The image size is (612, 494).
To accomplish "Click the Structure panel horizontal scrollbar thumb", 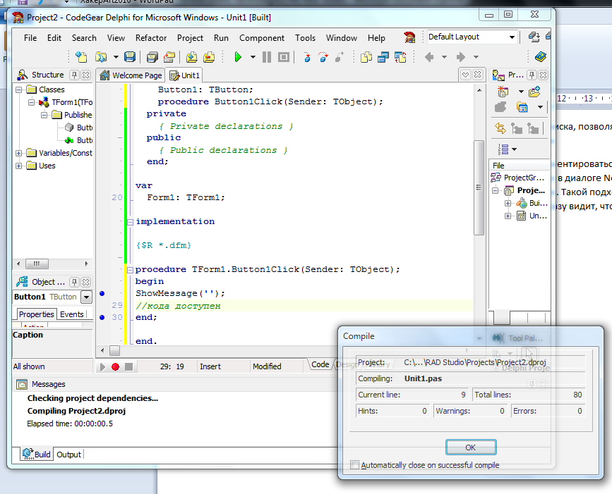I will [x=37, y=264].
